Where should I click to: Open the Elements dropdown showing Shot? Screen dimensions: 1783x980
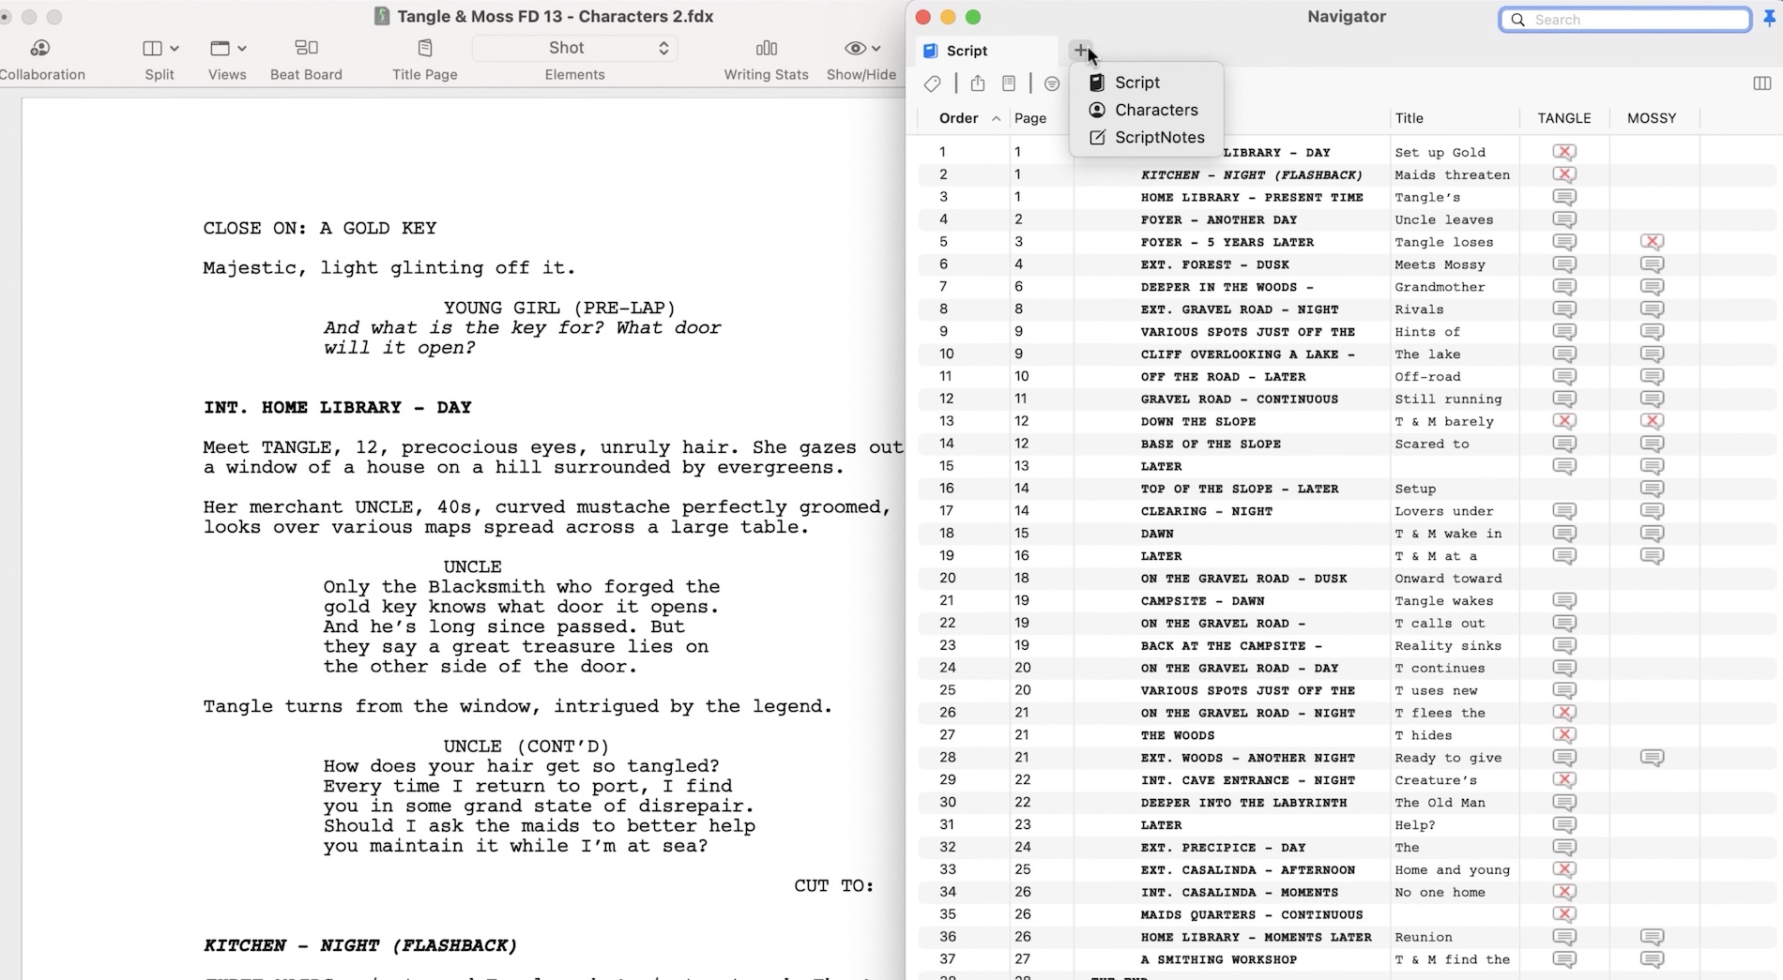point(574,48)
